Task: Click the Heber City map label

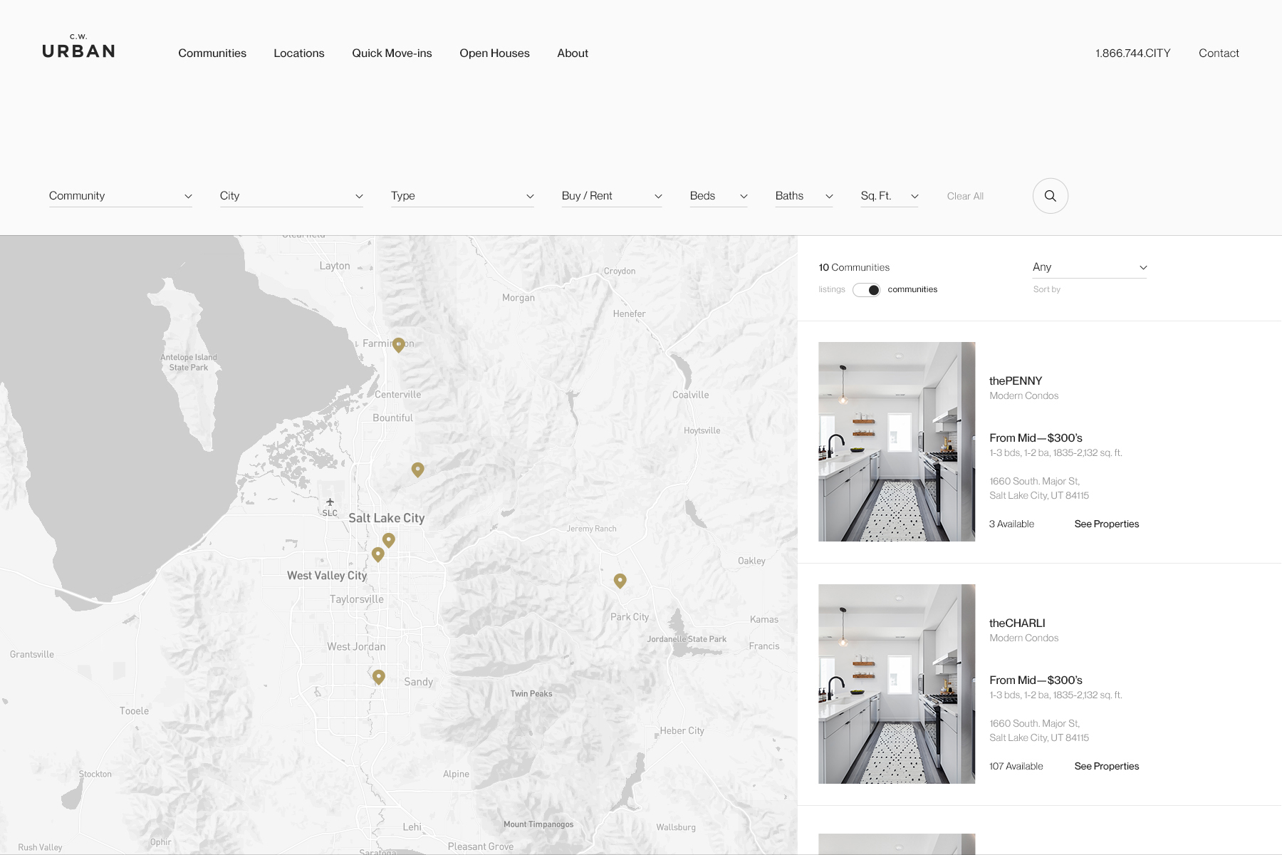Action: coord(682,731)
